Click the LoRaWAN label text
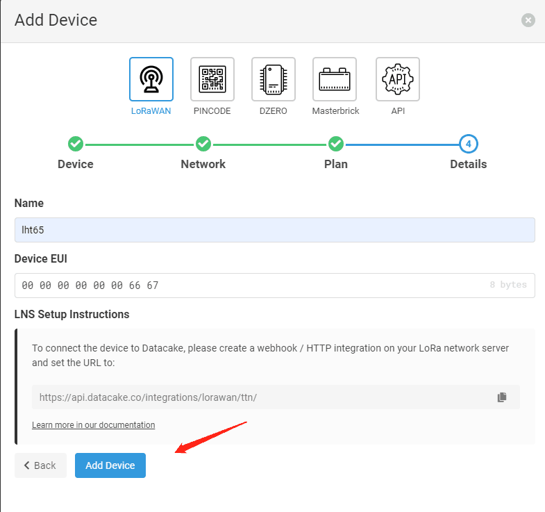 [x=151, y=111]
